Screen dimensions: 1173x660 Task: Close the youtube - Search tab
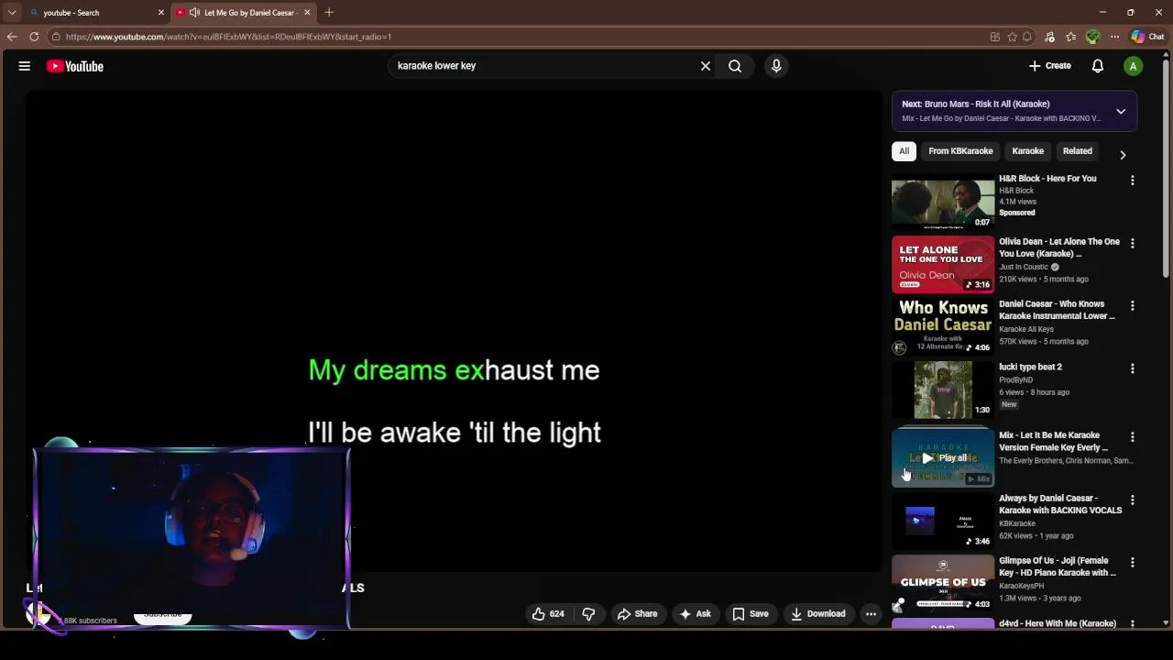161,13
